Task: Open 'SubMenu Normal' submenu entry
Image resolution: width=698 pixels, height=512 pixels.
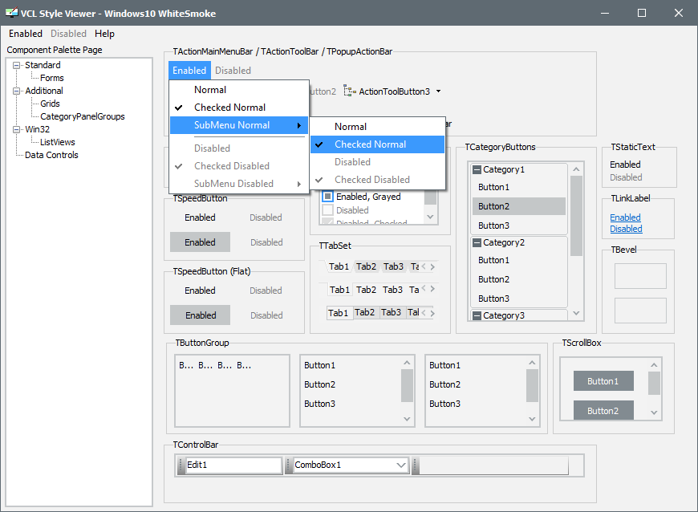Action: tap(240, 125)
